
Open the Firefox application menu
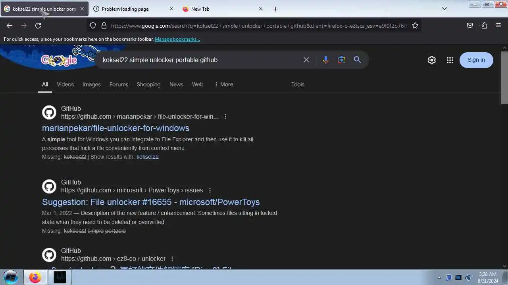click(x=498, y=25)
